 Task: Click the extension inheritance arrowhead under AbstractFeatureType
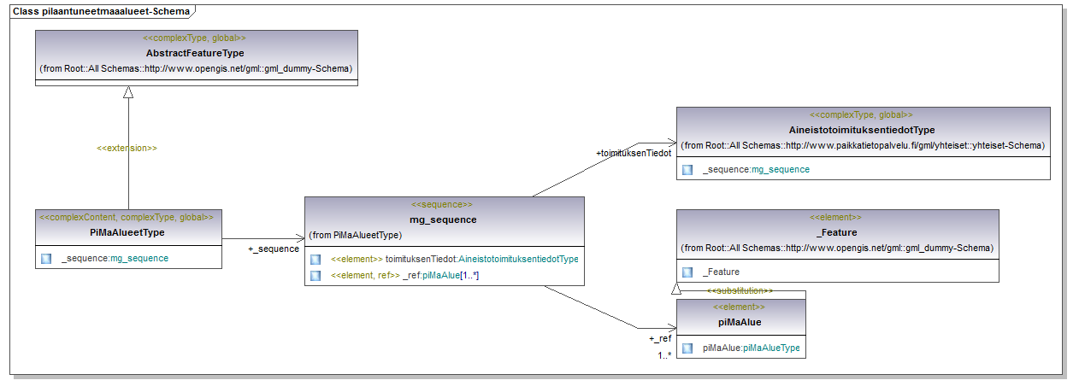[128, 93]
